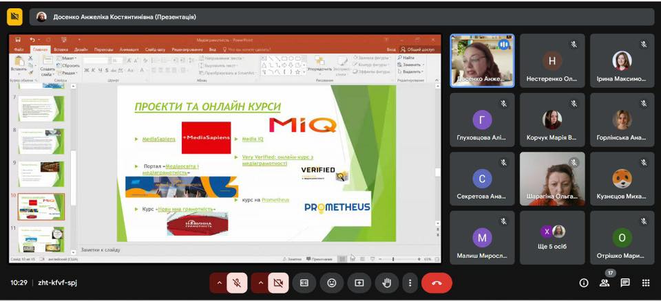661x301 pixels.
Task: Click the strikethrough S font icon
Action: (107, 70)
